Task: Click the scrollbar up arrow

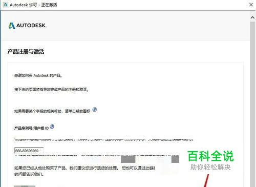Action: click(252, 17)
